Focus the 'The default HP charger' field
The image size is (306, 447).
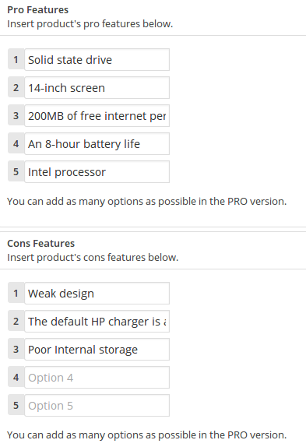(x=97, y=322)
